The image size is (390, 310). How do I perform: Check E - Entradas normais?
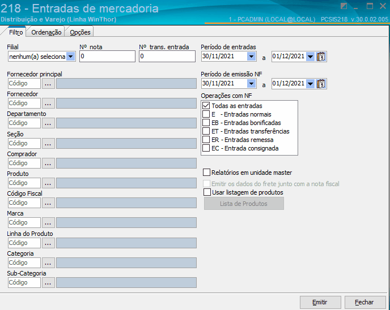coord(206,114)
